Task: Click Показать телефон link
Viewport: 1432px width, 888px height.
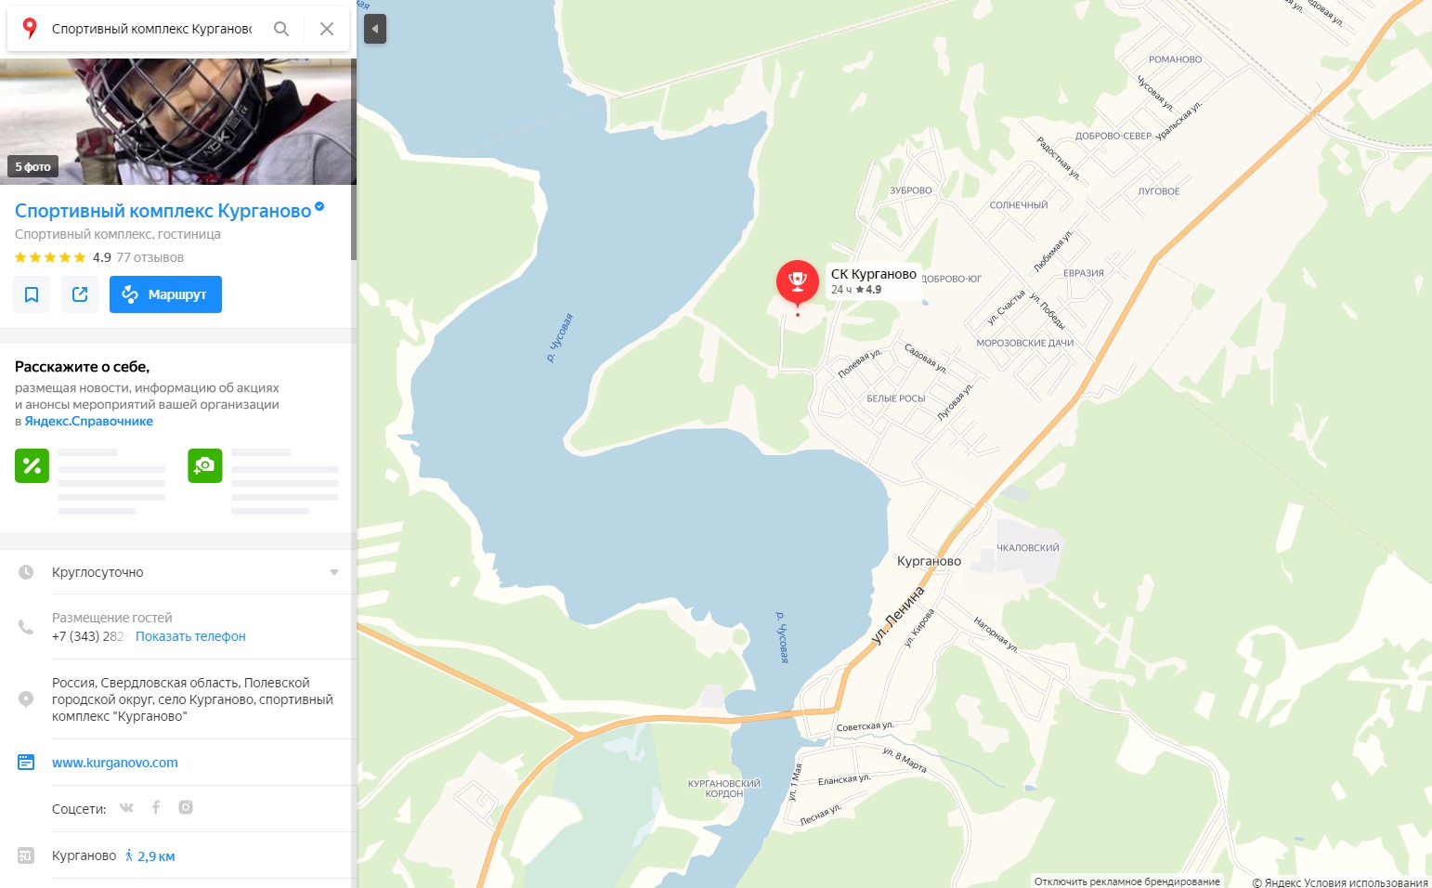Action: (190, 636)
